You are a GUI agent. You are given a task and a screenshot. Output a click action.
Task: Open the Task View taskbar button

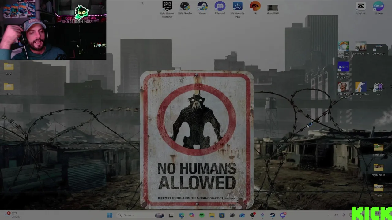171,215
